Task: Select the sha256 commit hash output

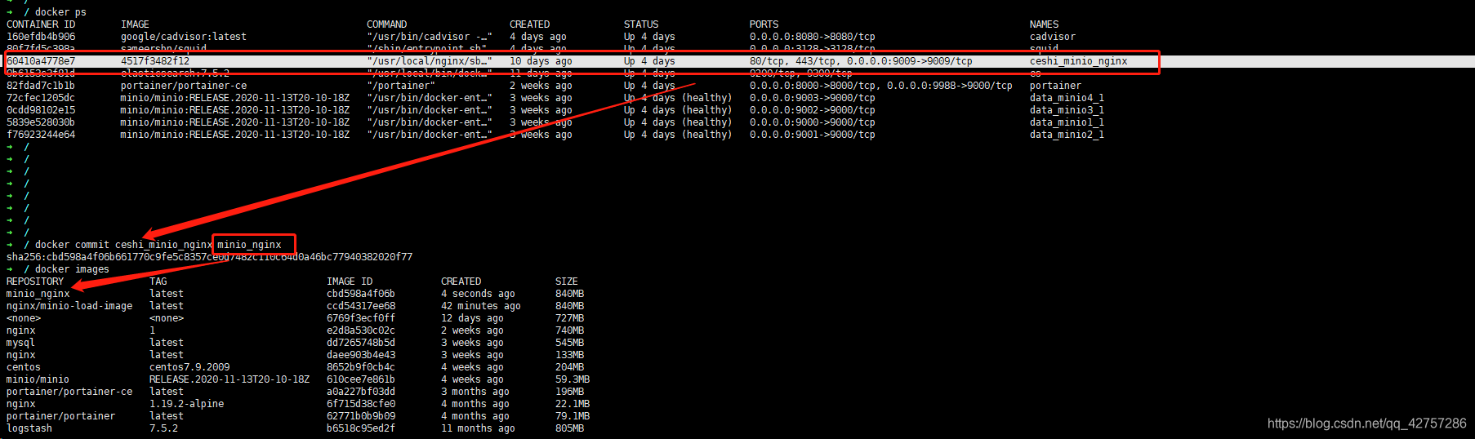Action: pos(209,257)
